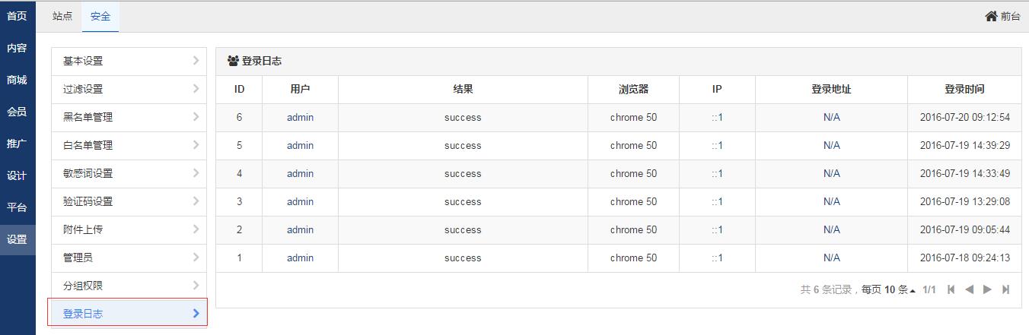Expand the 基本设置 chevron arrow
1029x335 pixels.
(196, 61)
